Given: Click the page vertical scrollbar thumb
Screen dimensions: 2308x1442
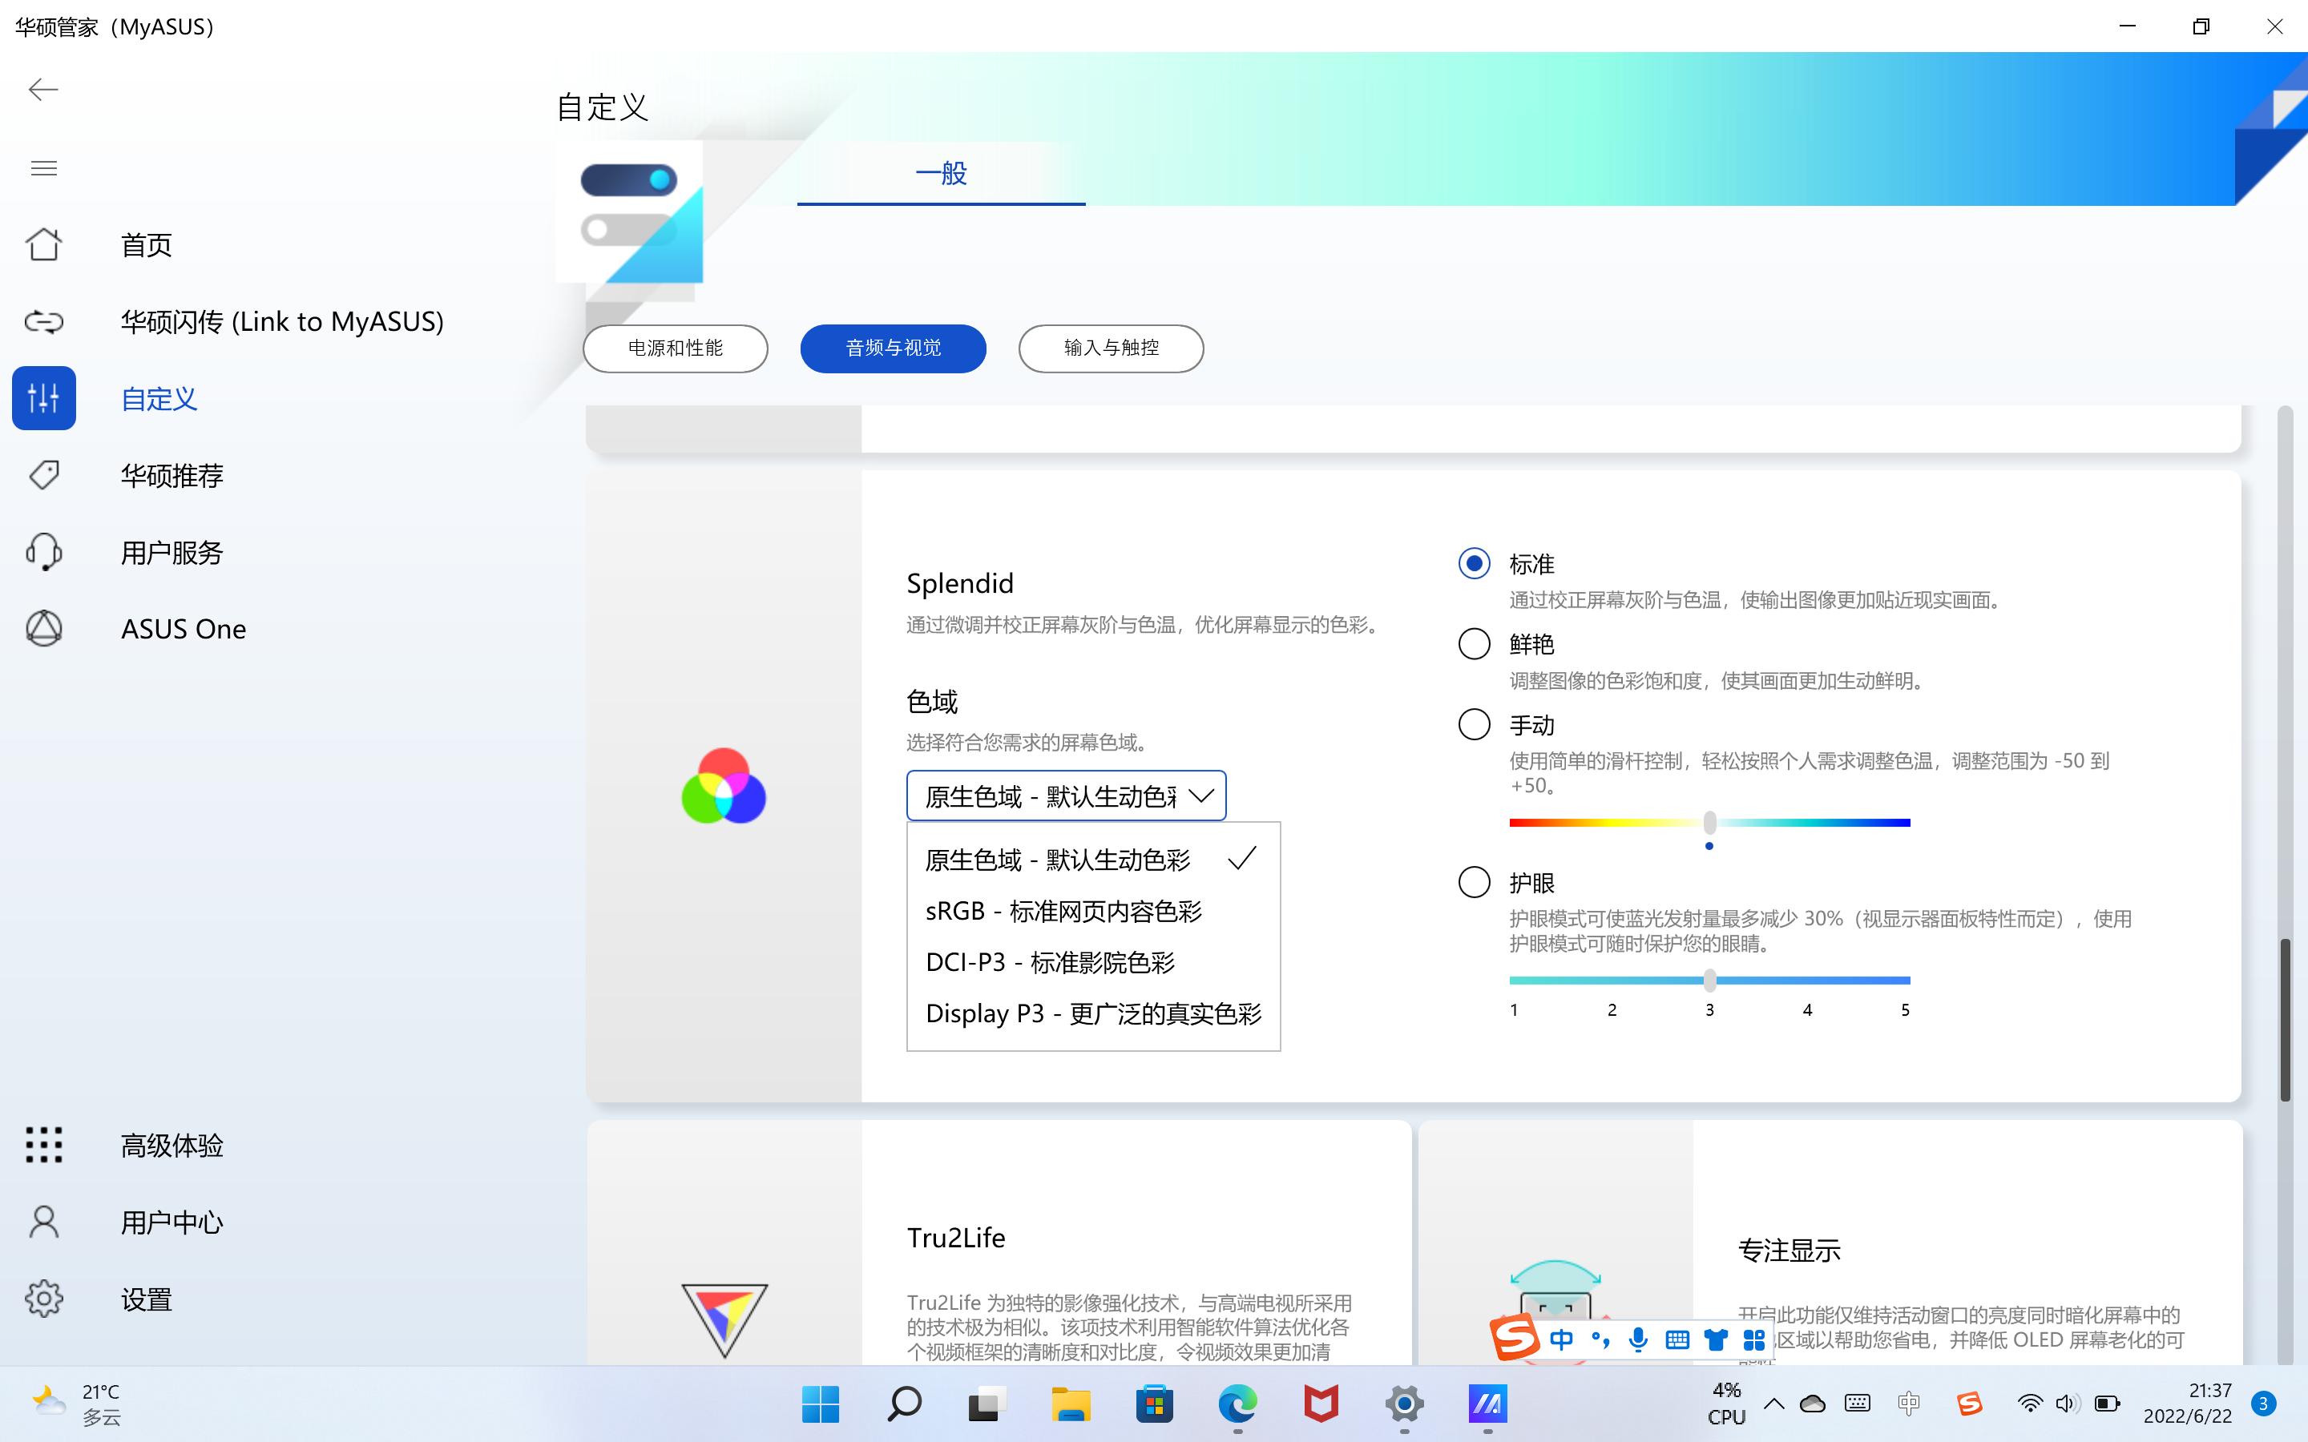Looking at the screenshot, I should [x=2285, y=1021].
